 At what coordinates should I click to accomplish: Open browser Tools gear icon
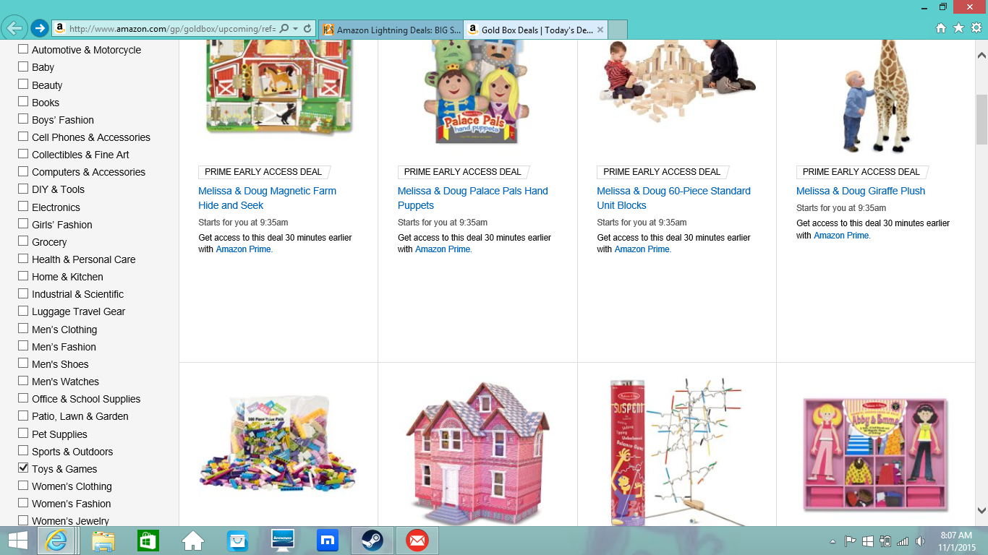coord(976,28)
